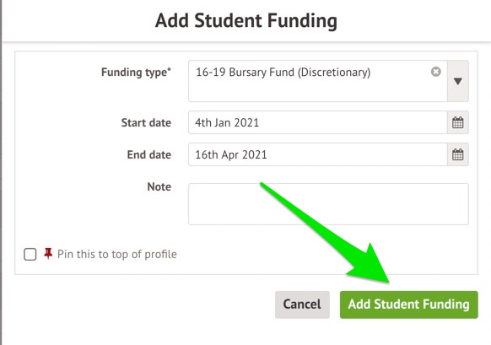Viewport: 491px width, 345px height.
Task: Clear the selected 16-19 Bursary Fund funding type
Action: 435,72
